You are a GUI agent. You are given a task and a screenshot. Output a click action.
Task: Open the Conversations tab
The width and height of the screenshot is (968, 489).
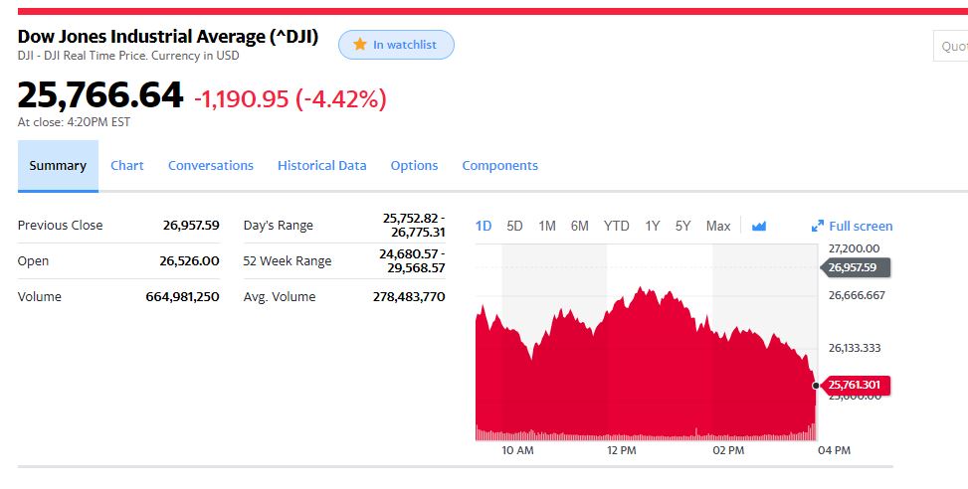[x=211, y=166]
